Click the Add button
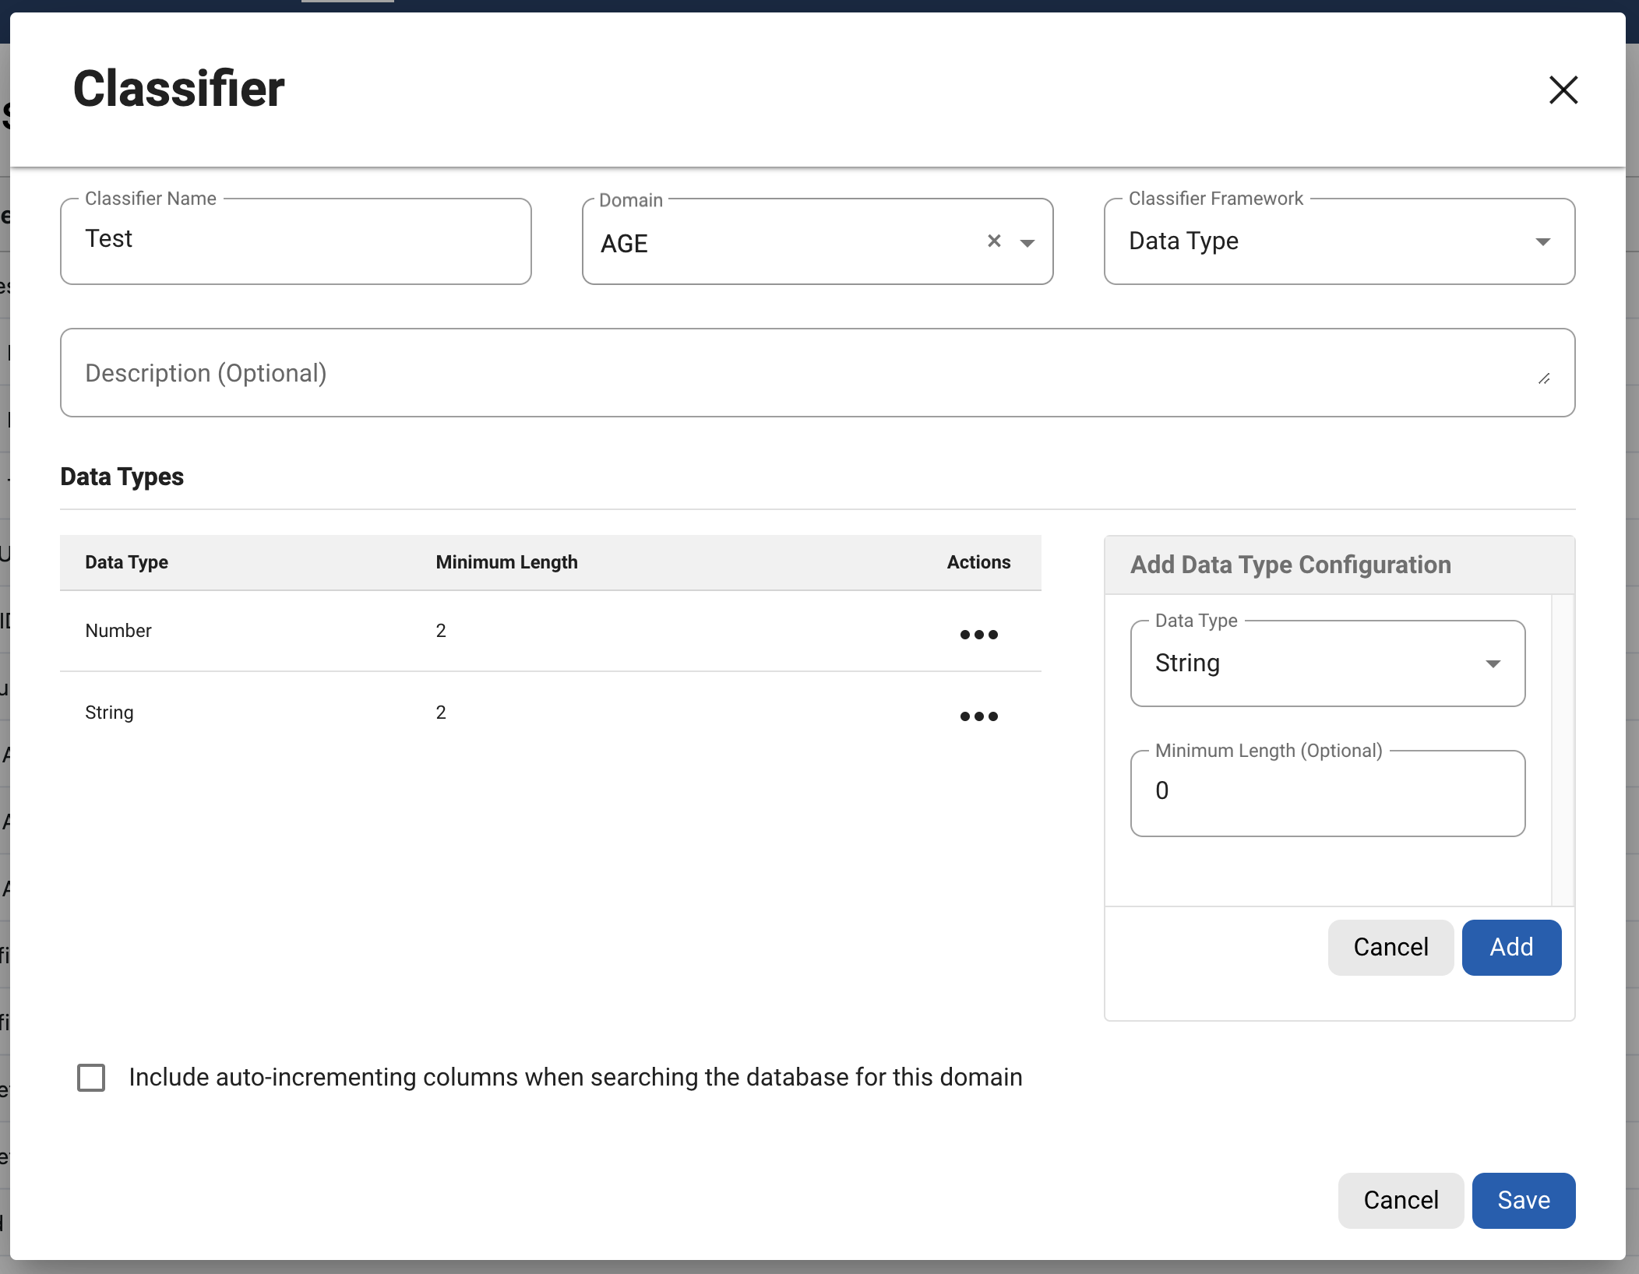Viewport: 1639px width, 1274px height. (1510, 947)
